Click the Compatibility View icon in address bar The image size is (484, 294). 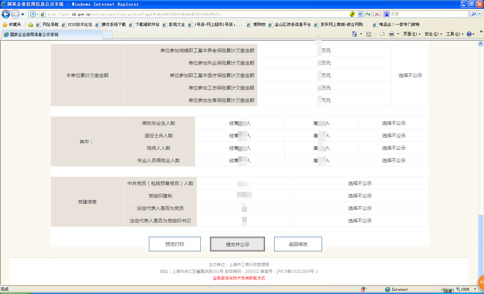pyautogui.click(x=352, y=14)
